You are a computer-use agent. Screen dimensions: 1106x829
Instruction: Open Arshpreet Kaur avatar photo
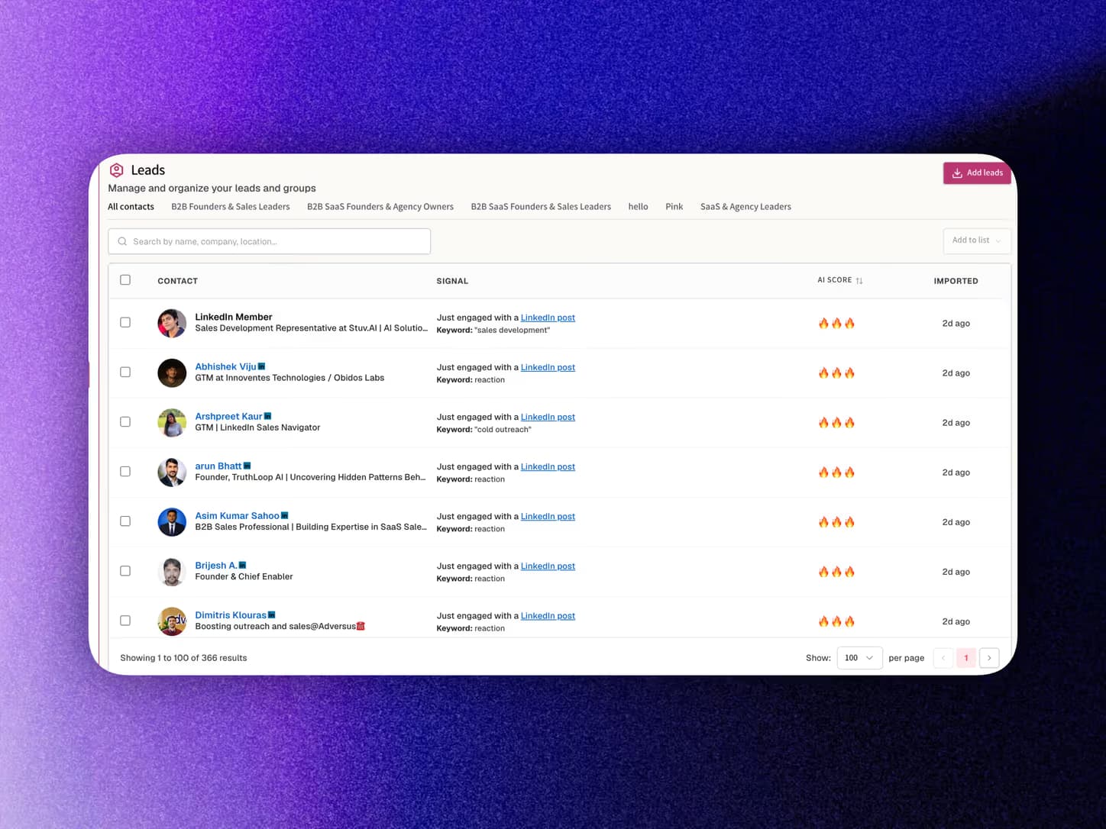tap(172, 422)
